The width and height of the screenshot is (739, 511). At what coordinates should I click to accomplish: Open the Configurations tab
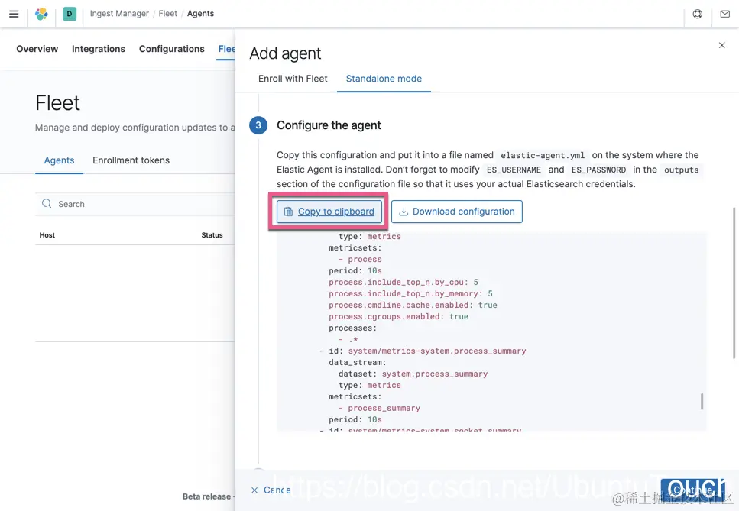[x=171, y=49]
